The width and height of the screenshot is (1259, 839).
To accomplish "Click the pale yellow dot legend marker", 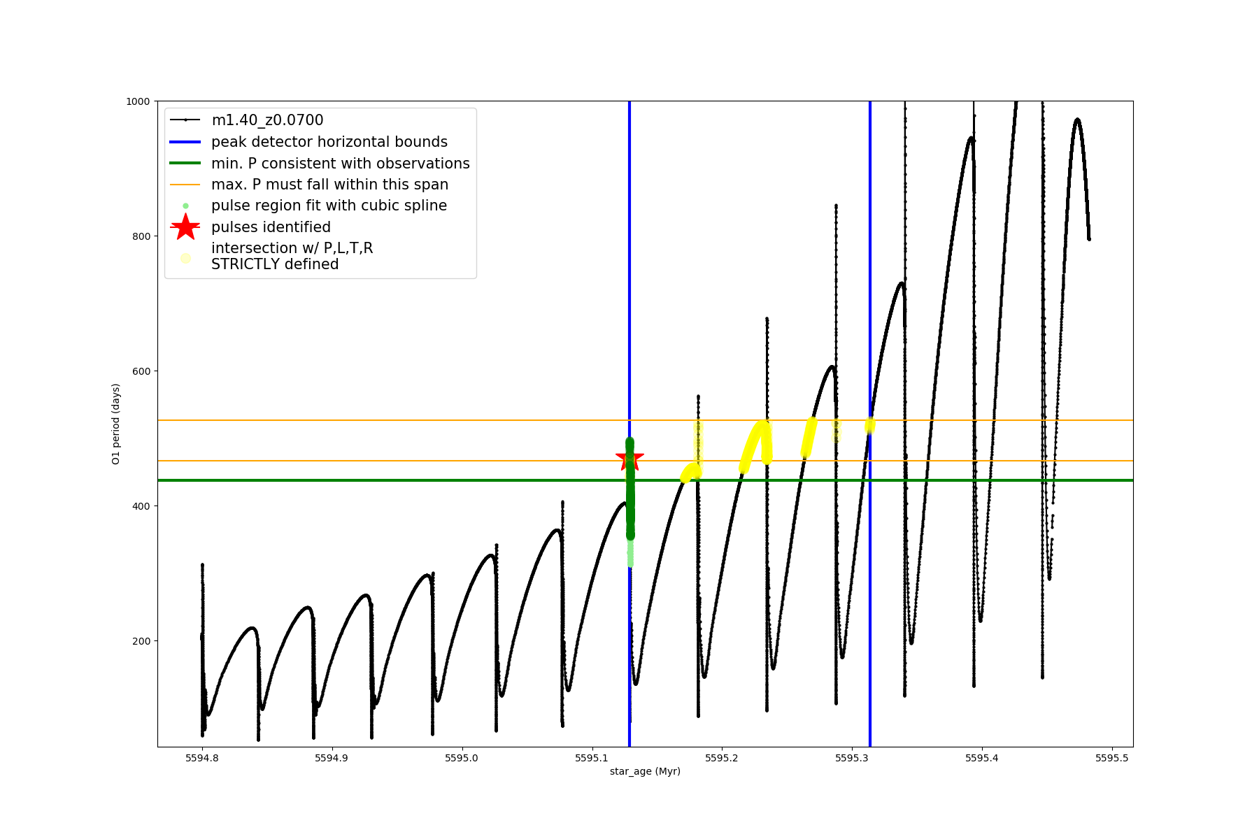I will coord(185,258).
